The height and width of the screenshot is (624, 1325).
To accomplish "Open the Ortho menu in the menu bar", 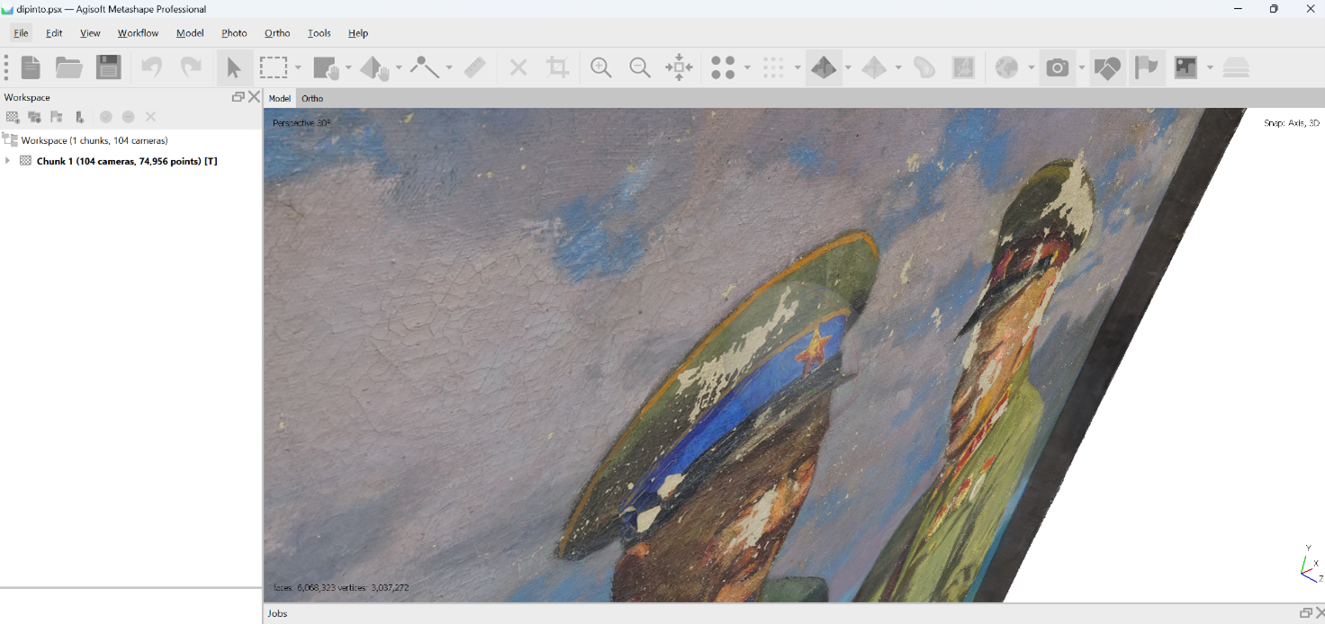I will tap(277, 33).
